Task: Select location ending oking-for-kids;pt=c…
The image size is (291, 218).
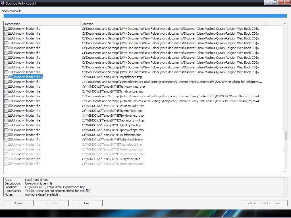Action: click(x=172, y=82)
